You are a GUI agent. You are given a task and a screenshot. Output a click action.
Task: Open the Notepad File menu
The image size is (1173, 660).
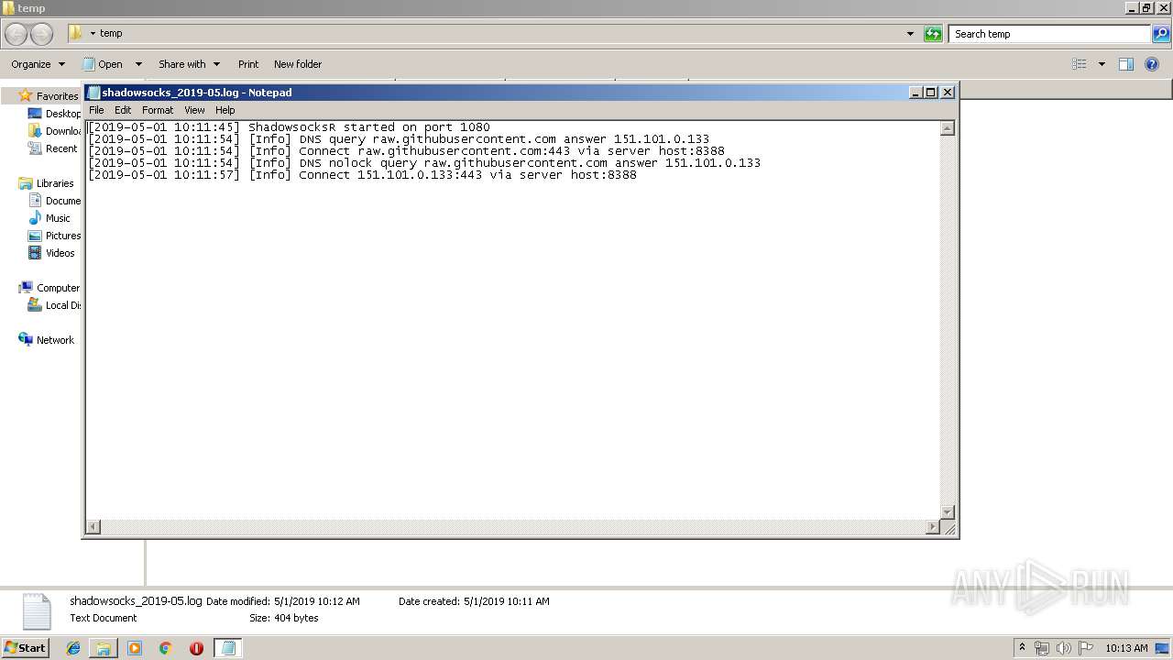point(96,110)
